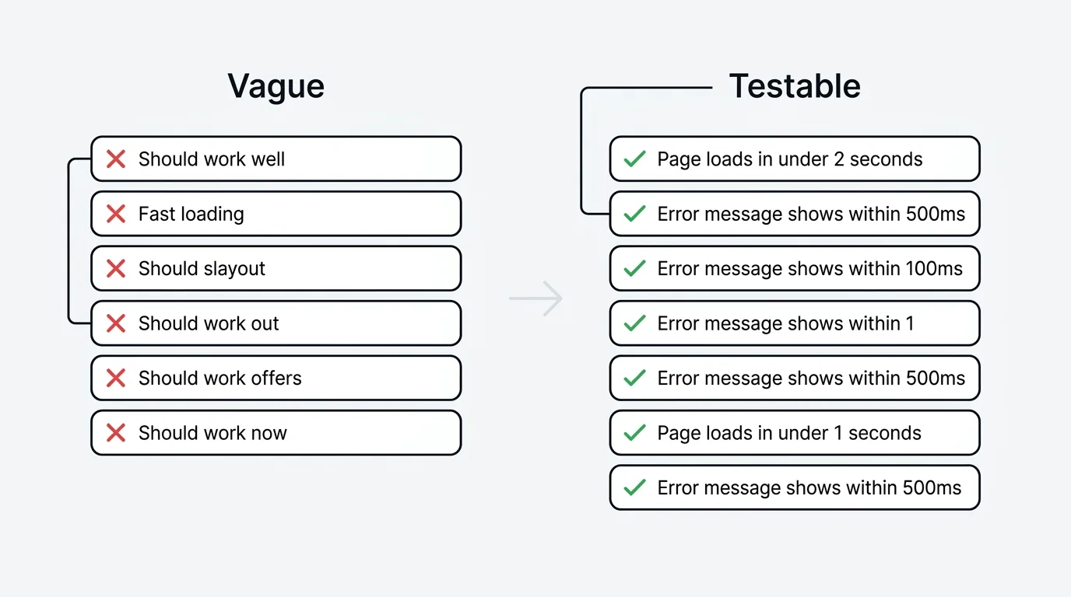Select the "Should work now" text label
The width and height of the screenshot is (1071, 597).
(212, 433)
